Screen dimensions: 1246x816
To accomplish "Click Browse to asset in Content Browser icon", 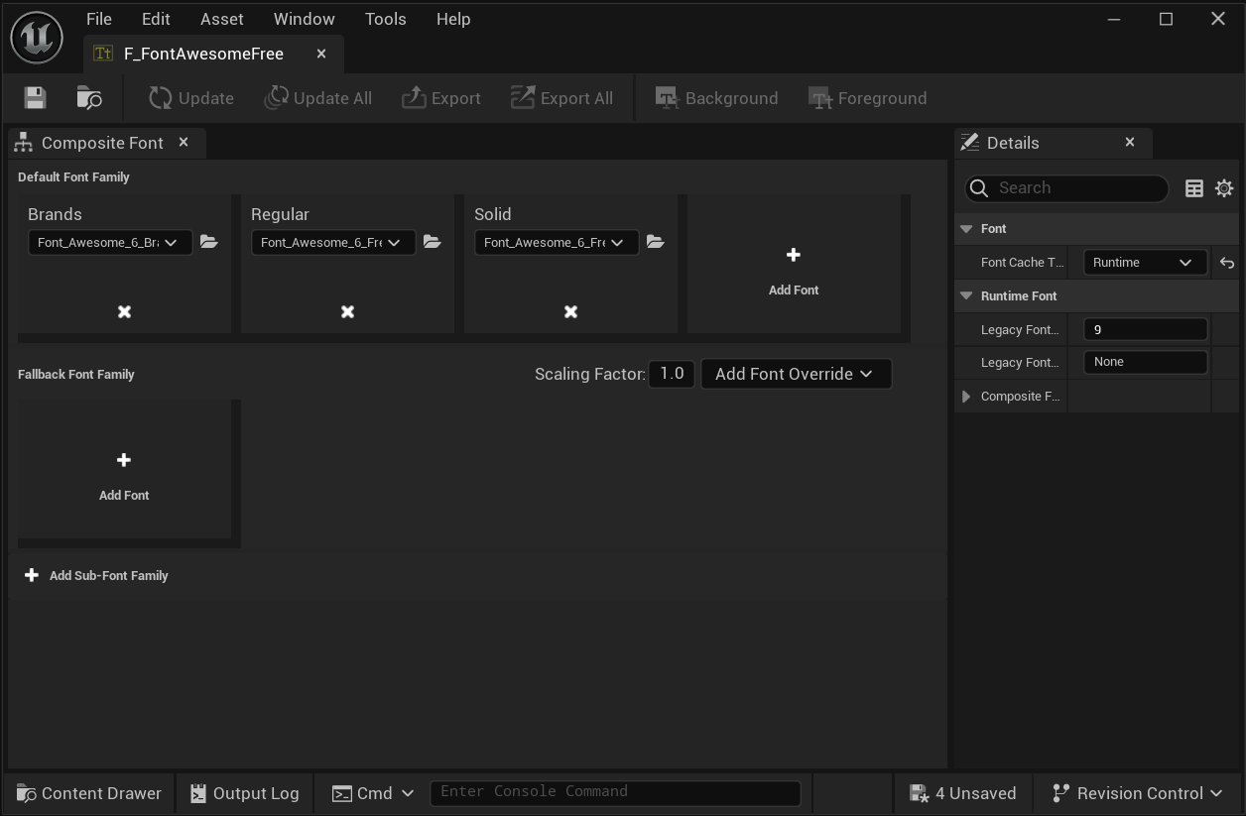I will tap(89, 97).
